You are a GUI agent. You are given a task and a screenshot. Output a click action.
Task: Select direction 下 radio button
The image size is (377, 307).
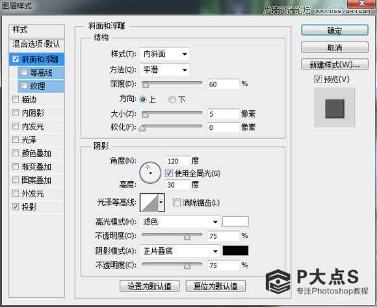tap(172, 99)
